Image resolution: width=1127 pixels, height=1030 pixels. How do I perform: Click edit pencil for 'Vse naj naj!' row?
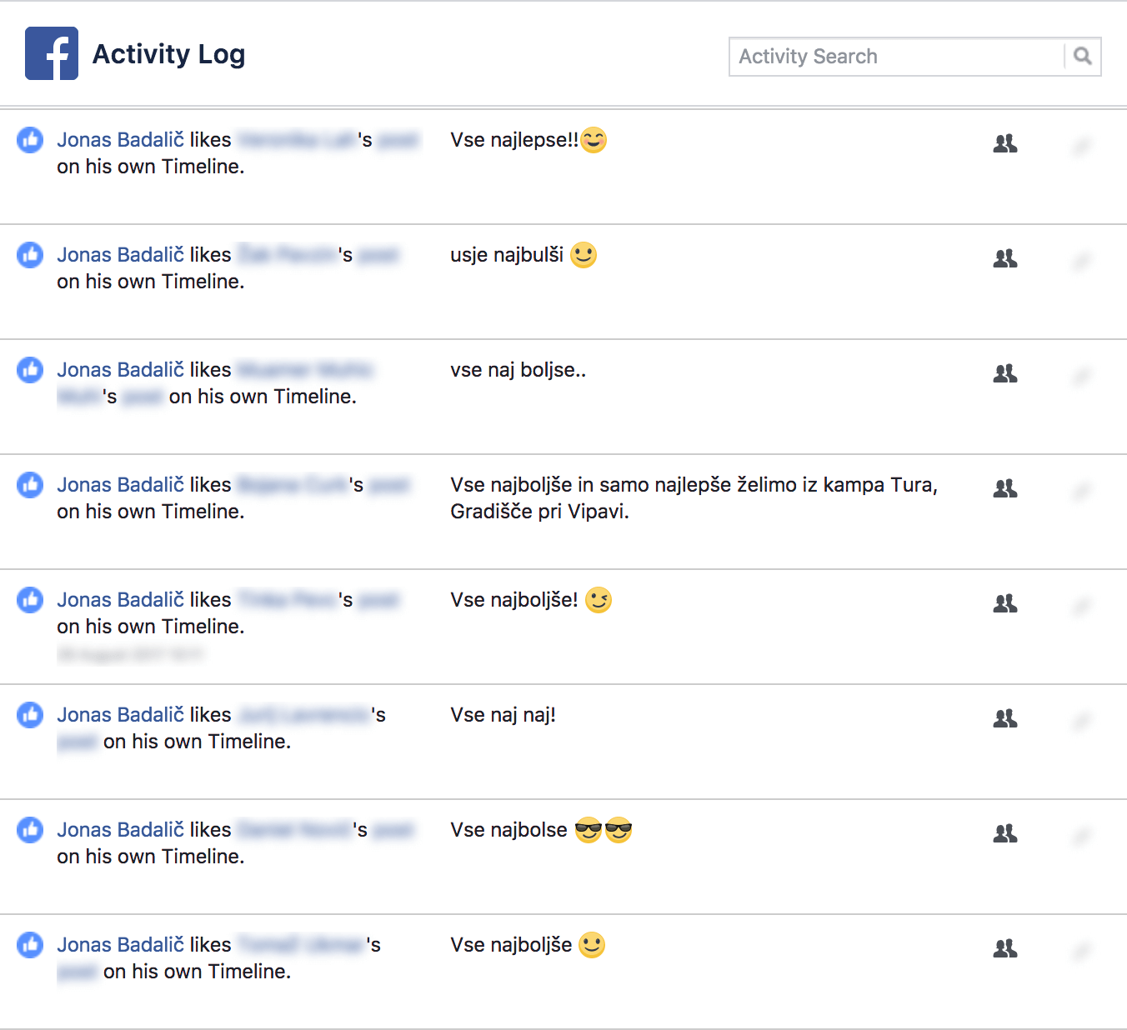[1081, 722]
